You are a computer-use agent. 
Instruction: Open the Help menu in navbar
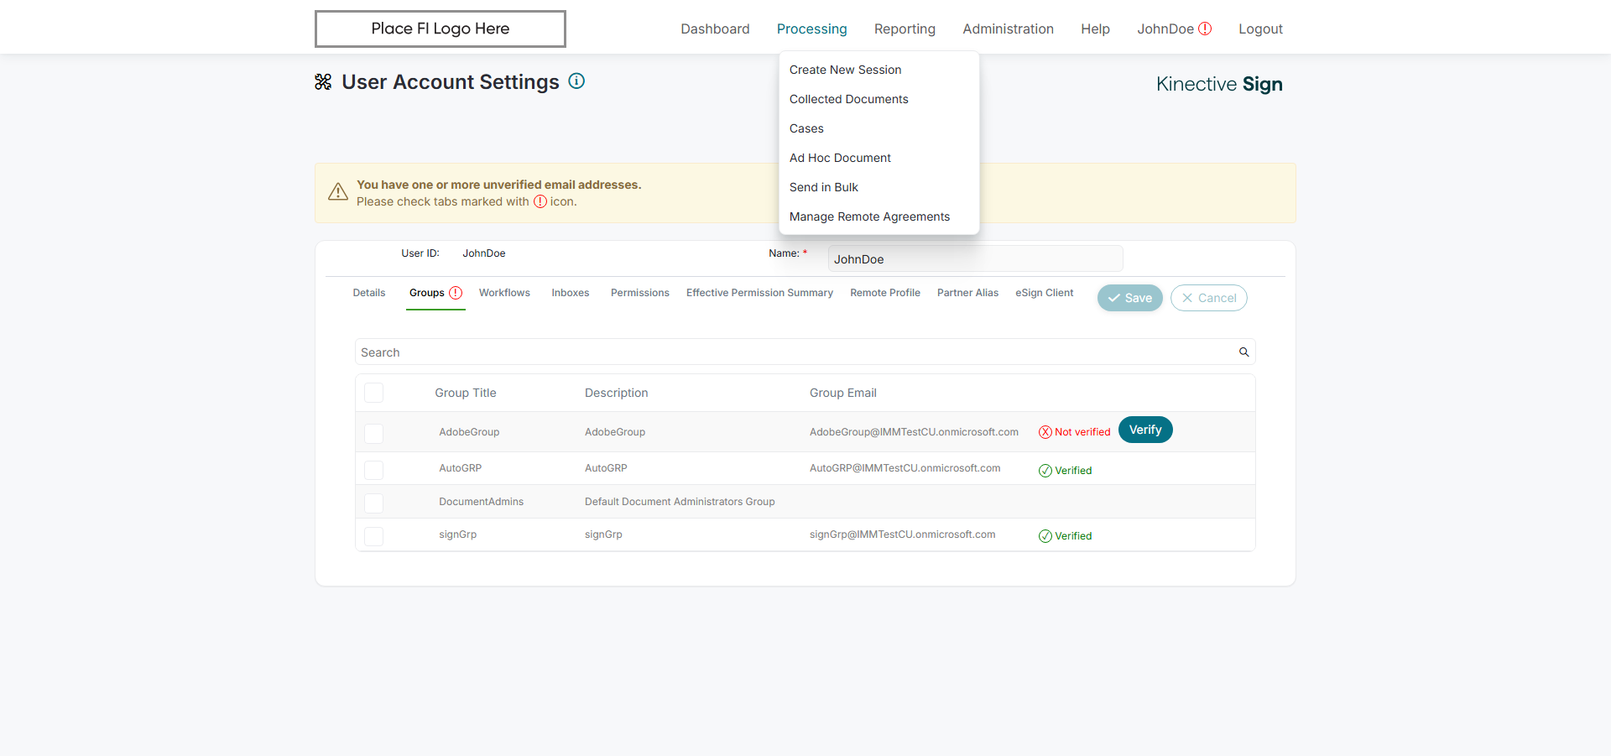coord(1095,29)
